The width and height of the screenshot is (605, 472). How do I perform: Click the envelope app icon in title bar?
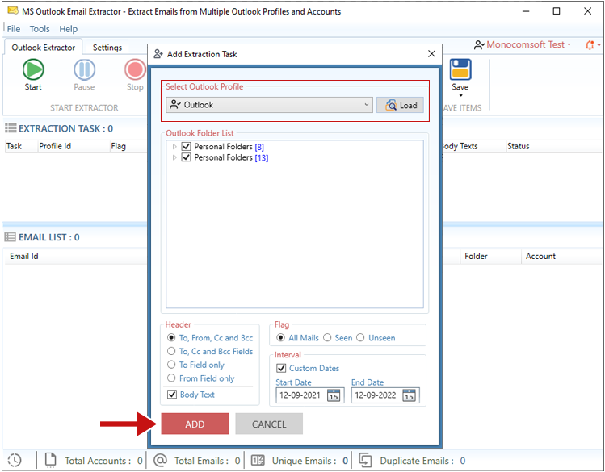coord(13,10)
